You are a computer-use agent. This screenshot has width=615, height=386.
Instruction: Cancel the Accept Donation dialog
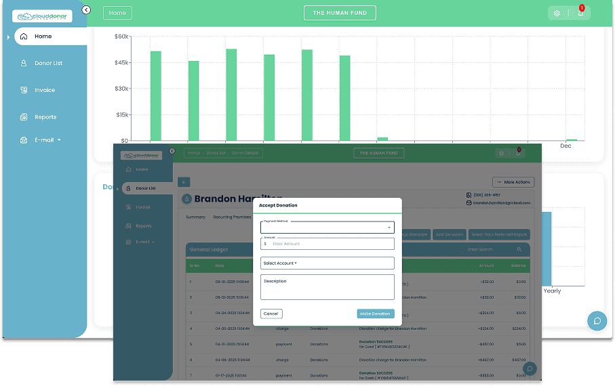click(x=271, y=314)
